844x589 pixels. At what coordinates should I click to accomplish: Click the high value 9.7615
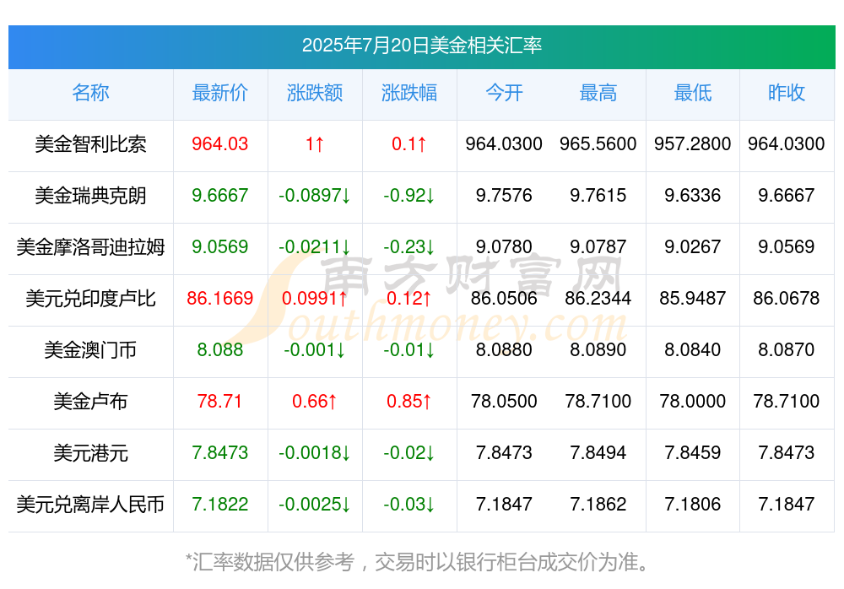[598, 195]
